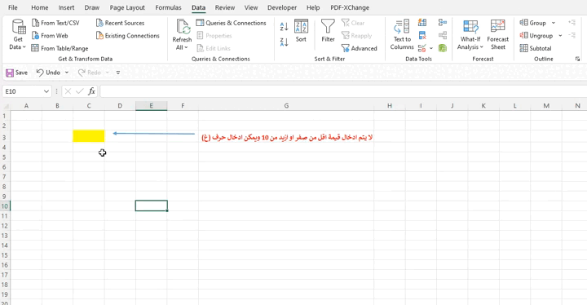Open the Refresh All dropdown arrow
587x305 pixels.
pos(182,47)
